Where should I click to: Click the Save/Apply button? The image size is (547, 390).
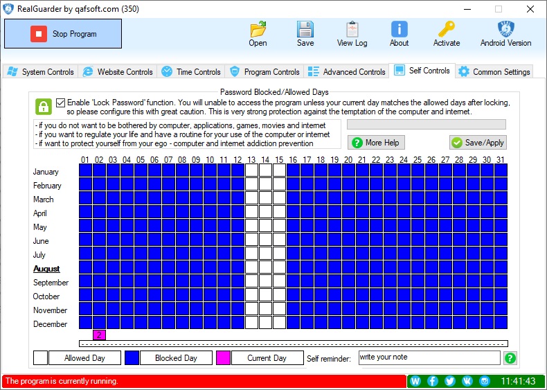[478, 142]
